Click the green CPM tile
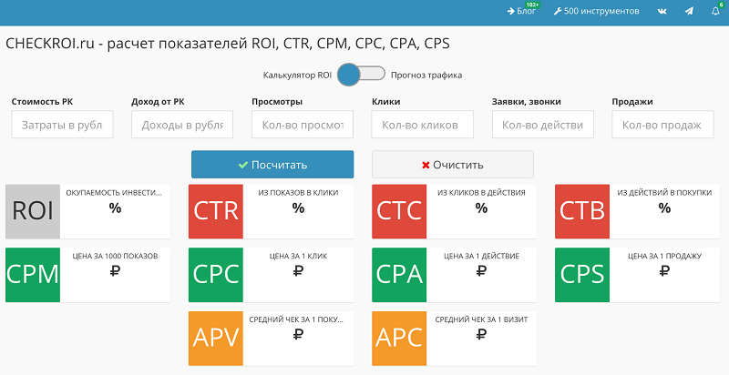This screenshot has height=375, width=729. [x=33, y=275]
